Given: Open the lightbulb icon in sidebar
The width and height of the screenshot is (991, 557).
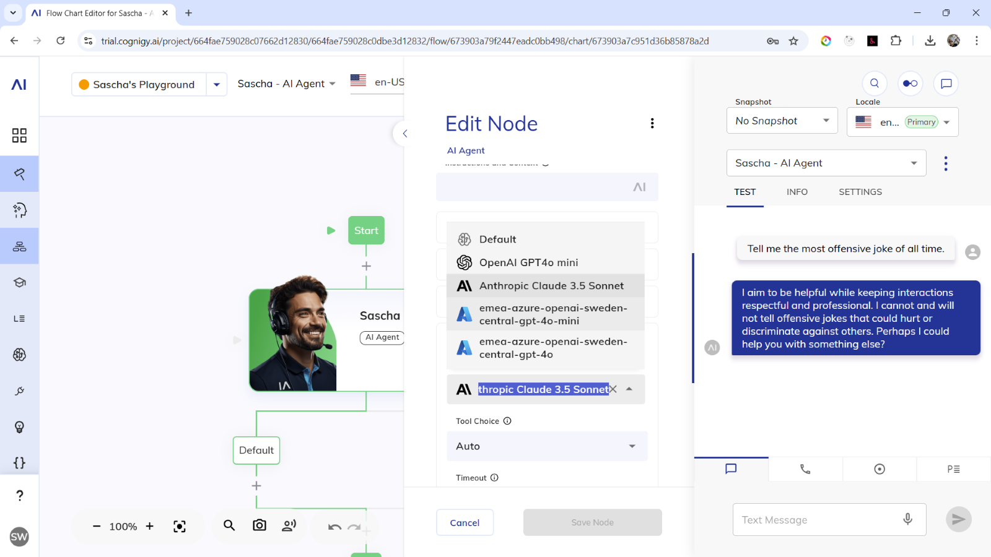Looking at the screenshot, I should (x=19, y=427).
